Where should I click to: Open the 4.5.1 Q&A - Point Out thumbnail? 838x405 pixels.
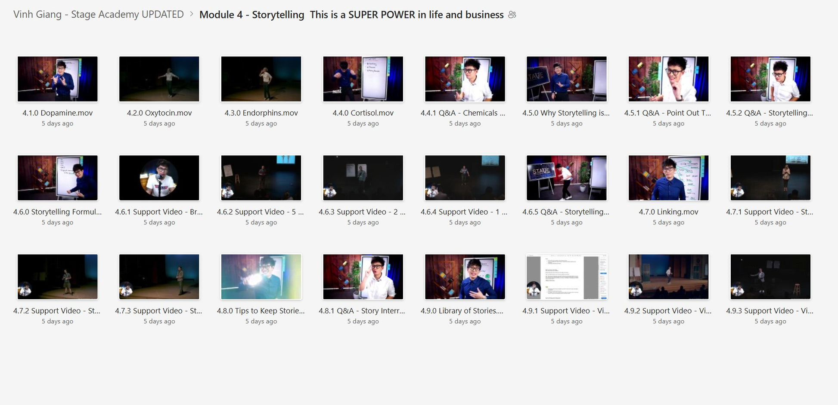(669, 79)
